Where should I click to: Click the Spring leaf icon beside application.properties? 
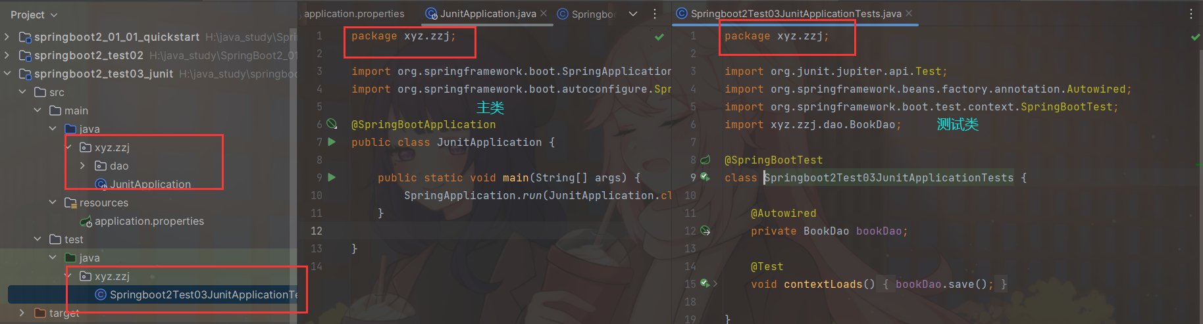pyautogui.click(x=86, y=221)
